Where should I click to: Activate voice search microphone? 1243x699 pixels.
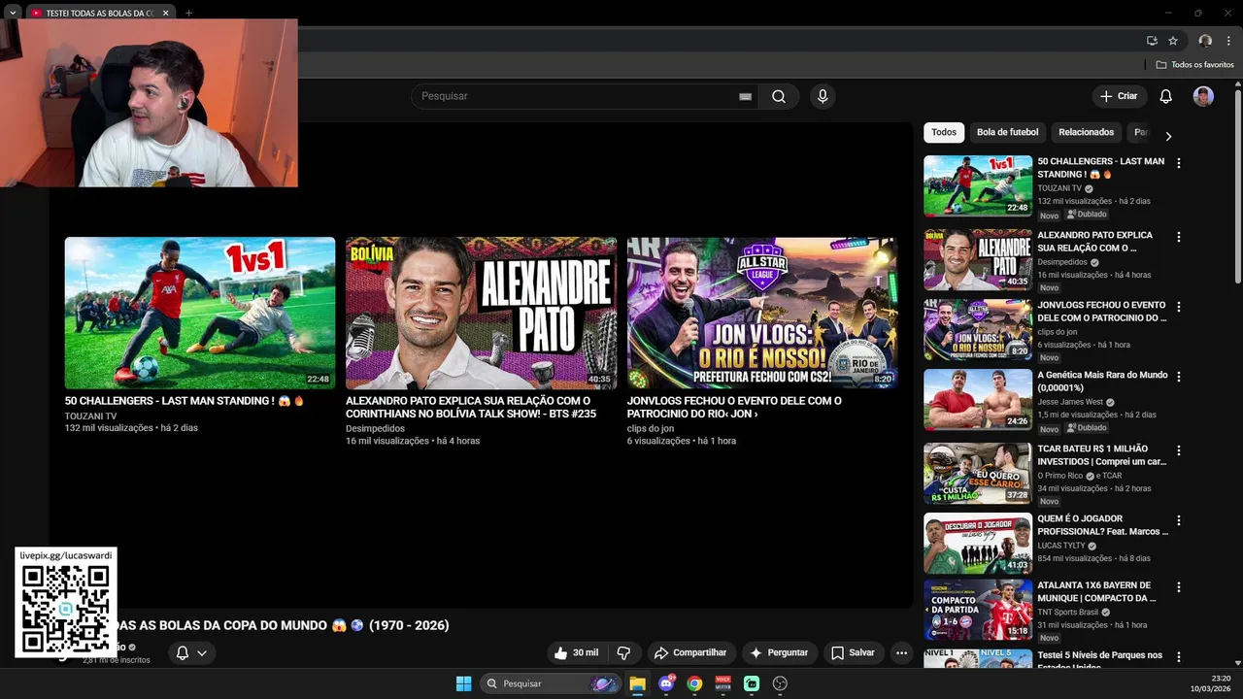point(823,96)
